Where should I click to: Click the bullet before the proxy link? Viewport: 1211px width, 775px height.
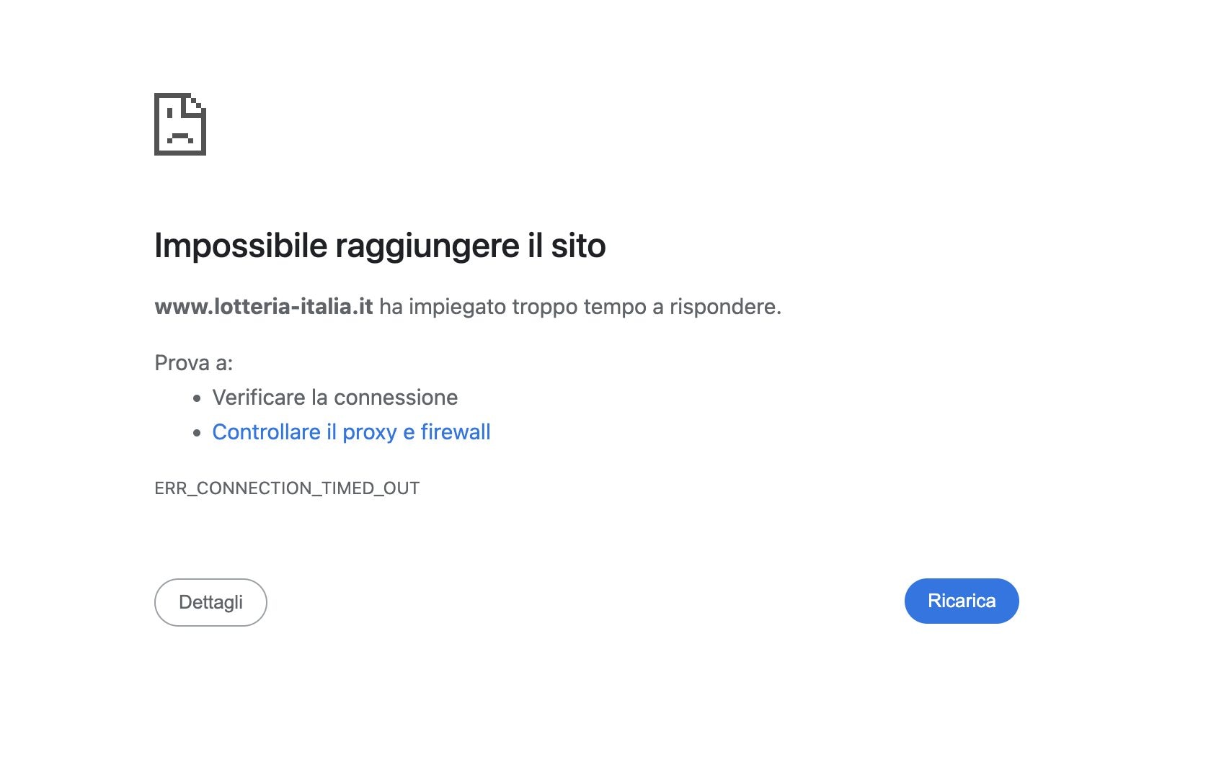(x=197, y=433)
